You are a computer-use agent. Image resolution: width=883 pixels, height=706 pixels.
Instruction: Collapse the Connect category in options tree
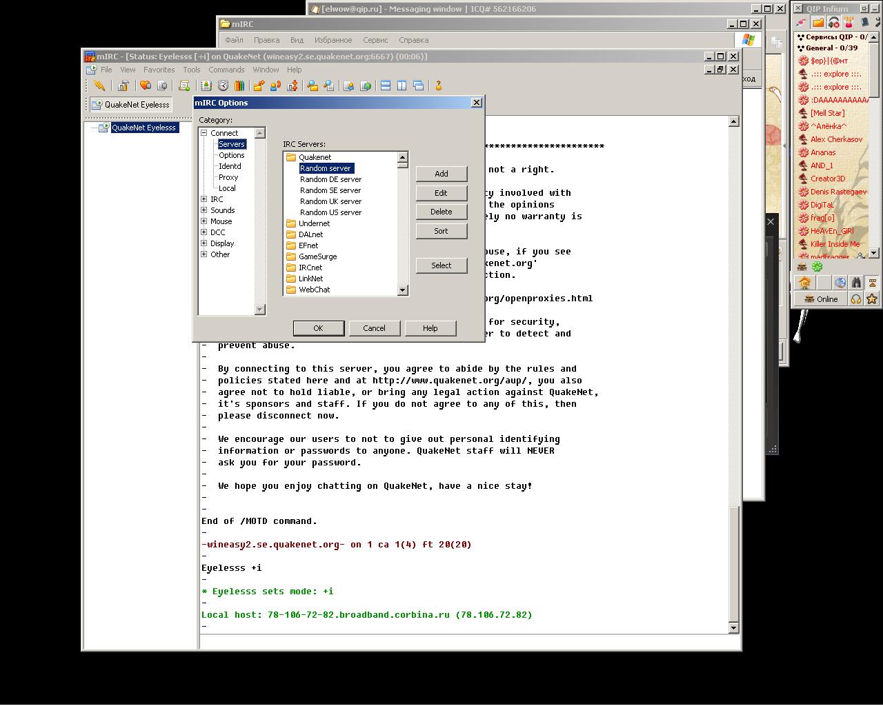coord(204,133)
